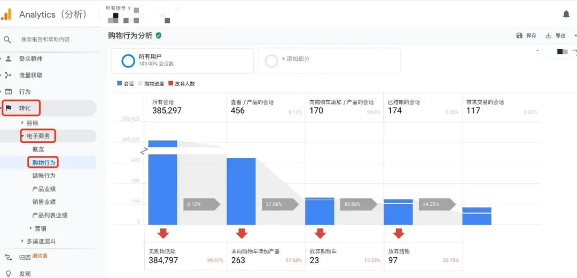Select the 所有用户 segment circle
Viewport: 577px width, 278px height.
128,61
